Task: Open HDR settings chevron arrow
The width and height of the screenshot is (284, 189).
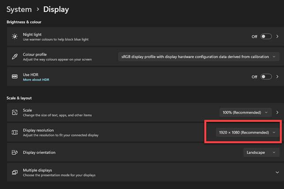Action: click(x=277, y=76)
